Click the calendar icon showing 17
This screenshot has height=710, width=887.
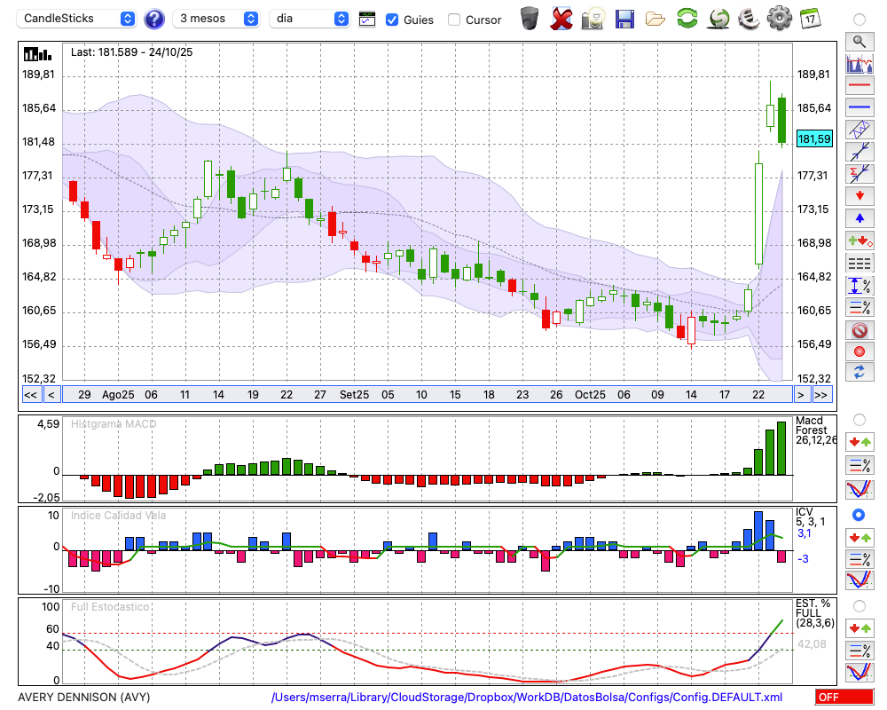[809, 18]
